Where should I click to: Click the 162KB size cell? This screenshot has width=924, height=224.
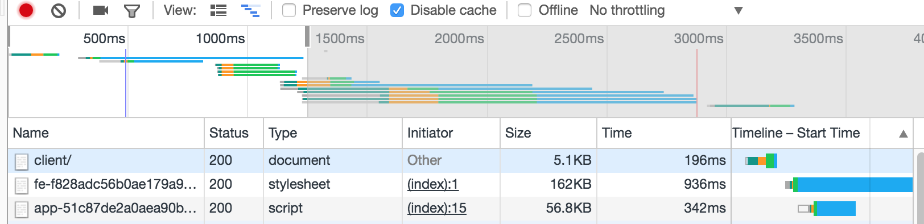click(548, 184)
